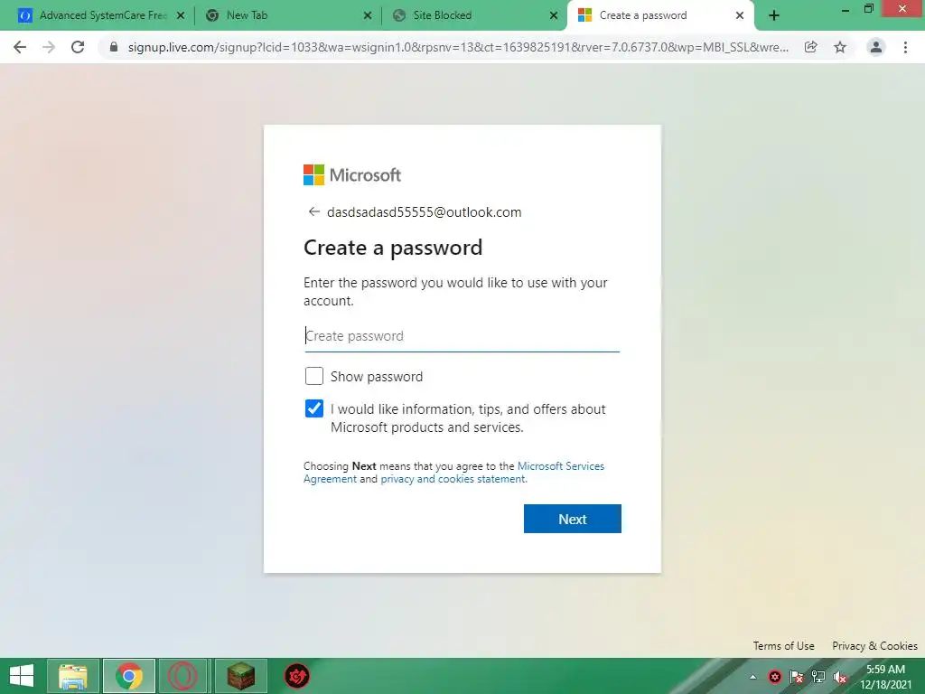Open the privacy and cookies statement link
The width and height of the screenshot is (925, 694).
[x=453, y=479]
